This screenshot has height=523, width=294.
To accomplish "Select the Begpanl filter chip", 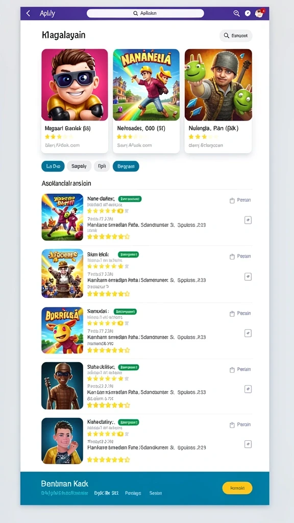I will pyautogui.click(x=126, y=166).
